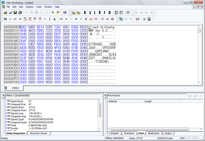Click the byte flip operation icon

[5, 19]
